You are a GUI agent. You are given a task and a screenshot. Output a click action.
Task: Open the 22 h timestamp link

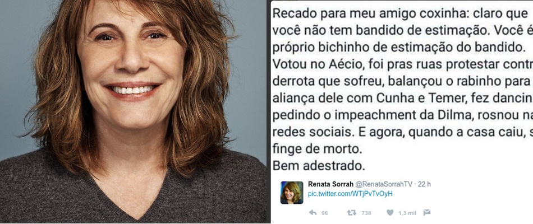[x=424, y=184]
